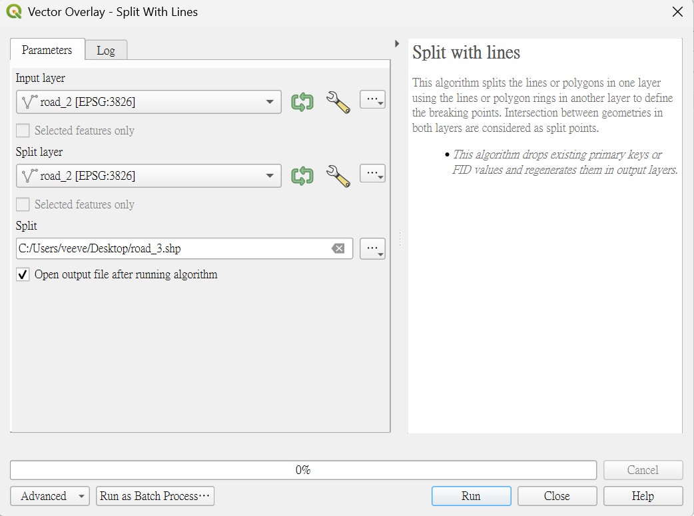This screenshot has width=694, height=516.
Task: Open save options for Split output
Action: [372, 248]
